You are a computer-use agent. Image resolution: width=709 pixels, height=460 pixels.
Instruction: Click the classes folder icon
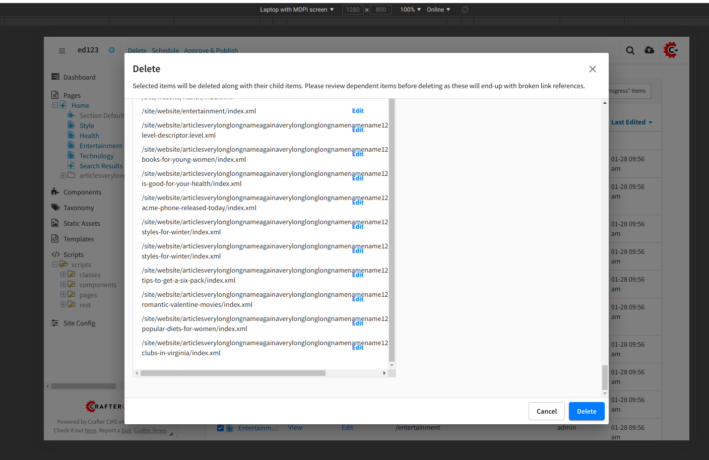tap(72, 274)
